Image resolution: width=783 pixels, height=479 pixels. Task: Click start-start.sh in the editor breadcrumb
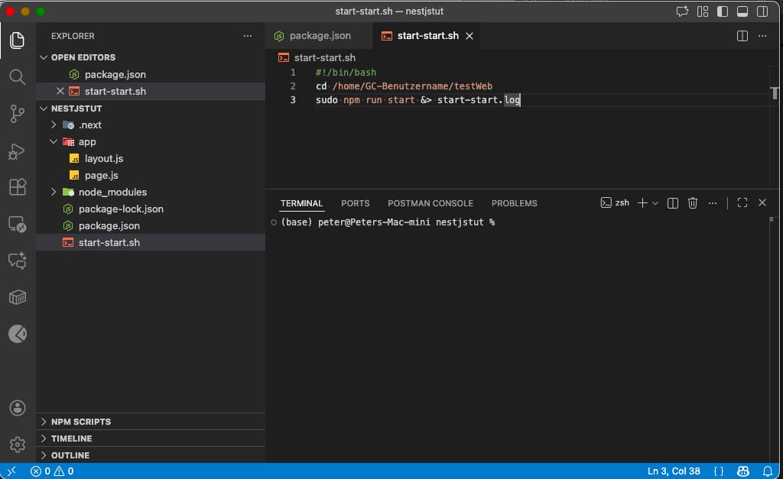pyautogui.click(x=324, y=58)
